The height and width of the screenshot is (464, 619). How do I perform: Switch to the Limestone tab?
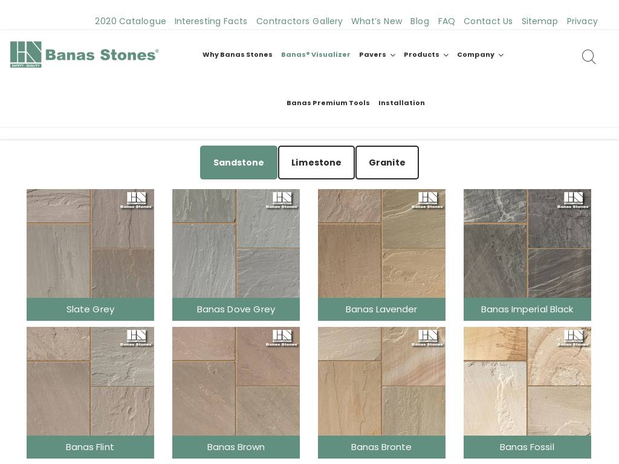(316, 163)
